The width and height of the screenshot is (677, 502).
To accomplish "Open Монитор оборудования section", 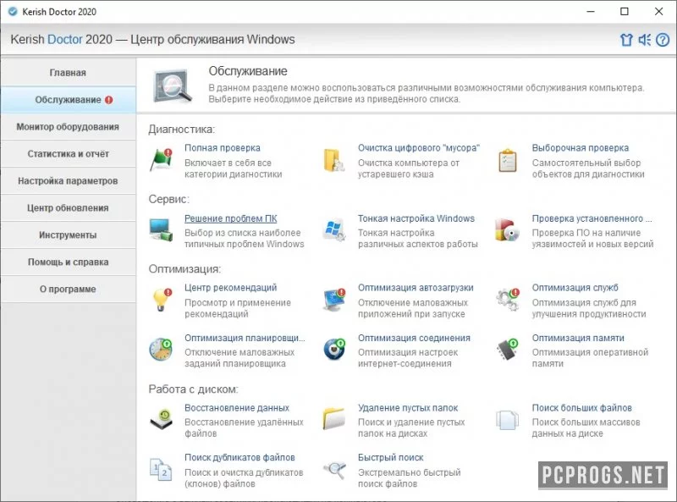I will pos(68,127).
